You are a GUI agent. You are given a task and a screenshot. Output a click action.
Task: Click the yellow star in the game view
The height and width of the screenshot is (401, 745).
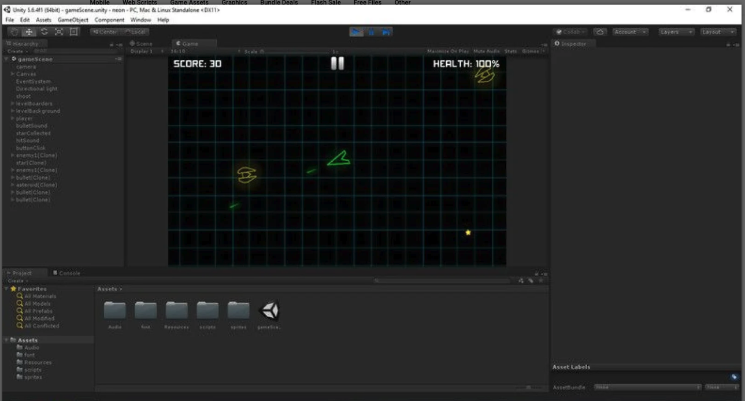pyautogui.click(x=468, y=232)
